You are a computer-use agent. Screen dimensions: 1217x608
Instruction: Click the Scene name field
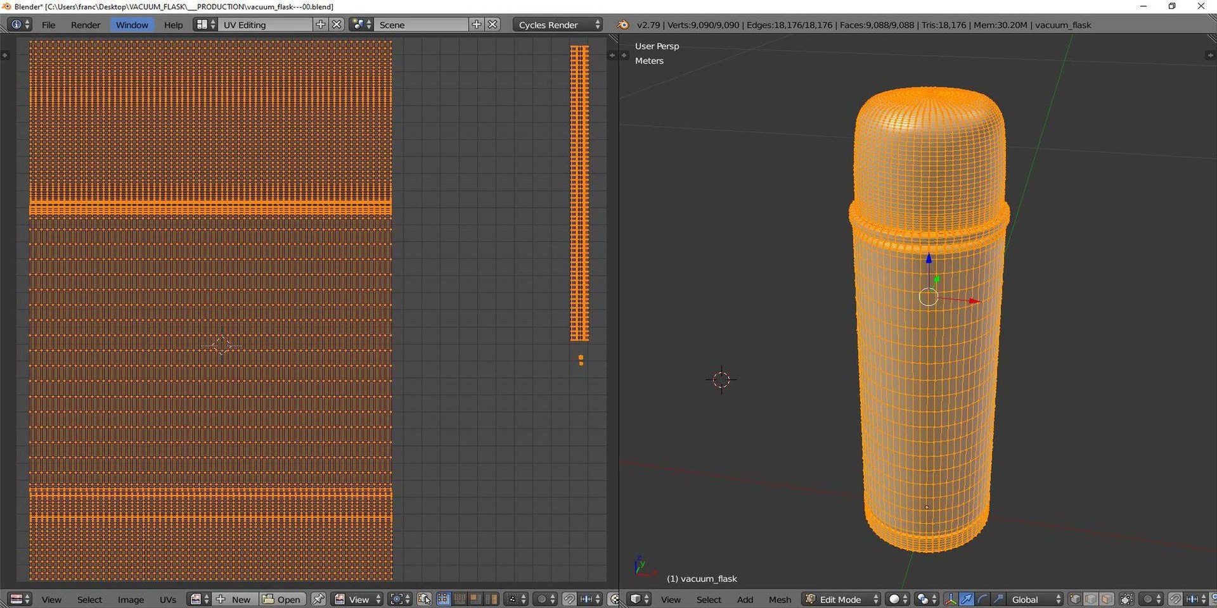pyautogui.click(x=422, y=25)
